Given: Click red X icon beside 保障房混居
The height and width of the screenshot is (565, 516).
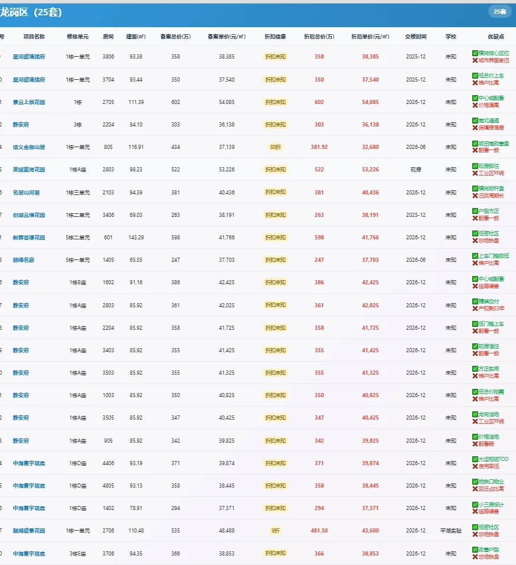Looking at the screenshot, I should pos(475,128).
